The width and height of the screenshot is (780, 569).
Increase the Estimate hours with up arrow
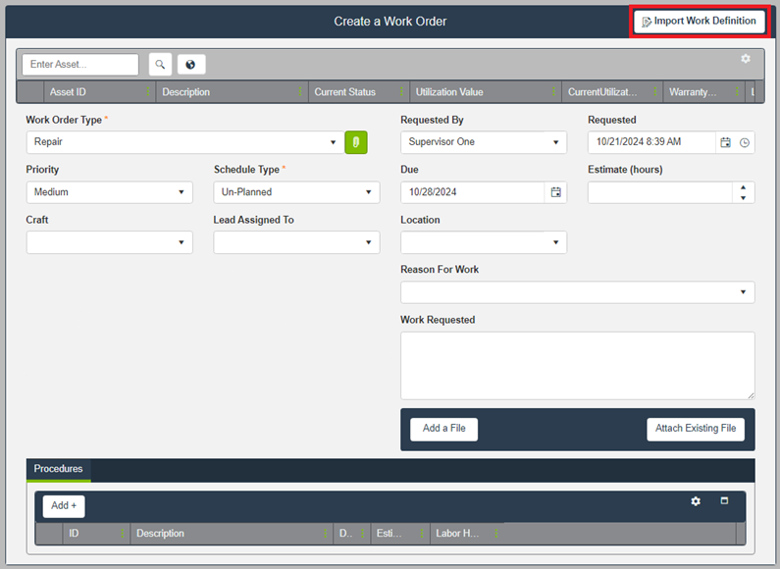click(x=743, y=187)
